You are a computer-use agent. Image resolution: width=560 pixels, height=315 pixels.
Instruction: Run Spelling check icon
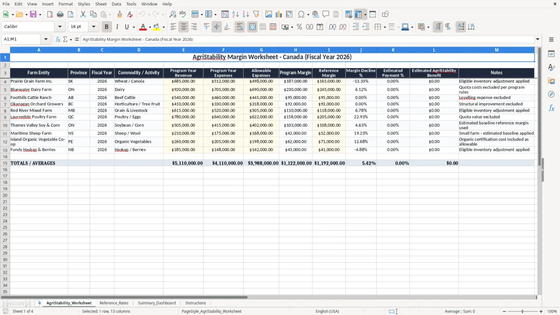click(183, 14)
